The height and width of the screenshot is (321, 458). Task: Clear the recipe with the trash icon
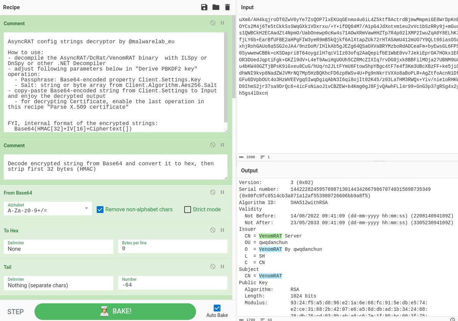coord(227,7)
